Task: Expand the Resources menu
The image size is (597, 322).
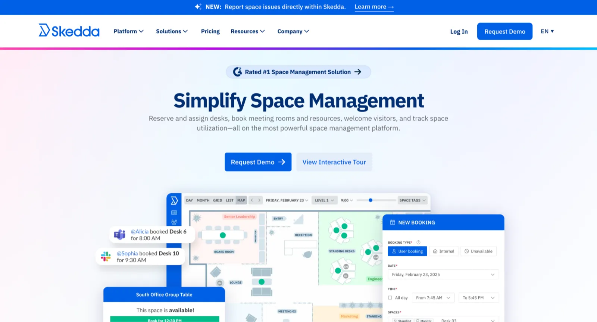Action: pyautogui.click(x=248, y=31)
